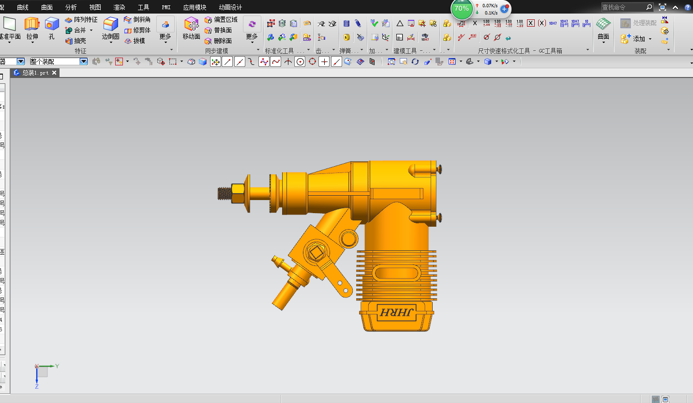
Task: Switch to the 应用模块 ribbon tab
Action: (x=195, y=7)
